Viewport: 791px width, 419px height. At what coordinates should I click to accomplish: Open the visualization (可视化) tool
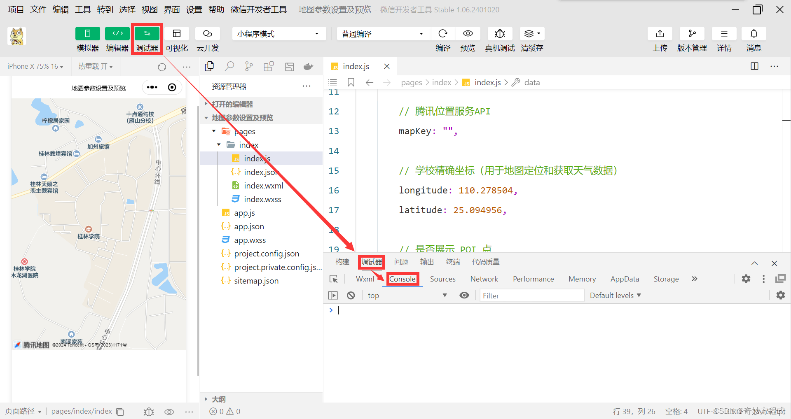pos(177,33)
